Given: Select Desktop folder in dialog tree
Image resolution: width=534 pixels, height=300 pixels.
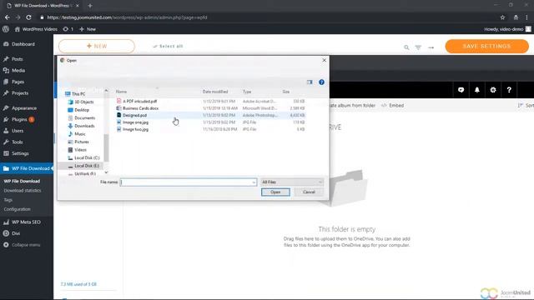Looking at the screenshot, I should tap(82, 110).
